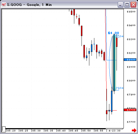Maximize the S.GOOG chart window
The width and height of the screenshot is (138, 134).
point(127,5)
